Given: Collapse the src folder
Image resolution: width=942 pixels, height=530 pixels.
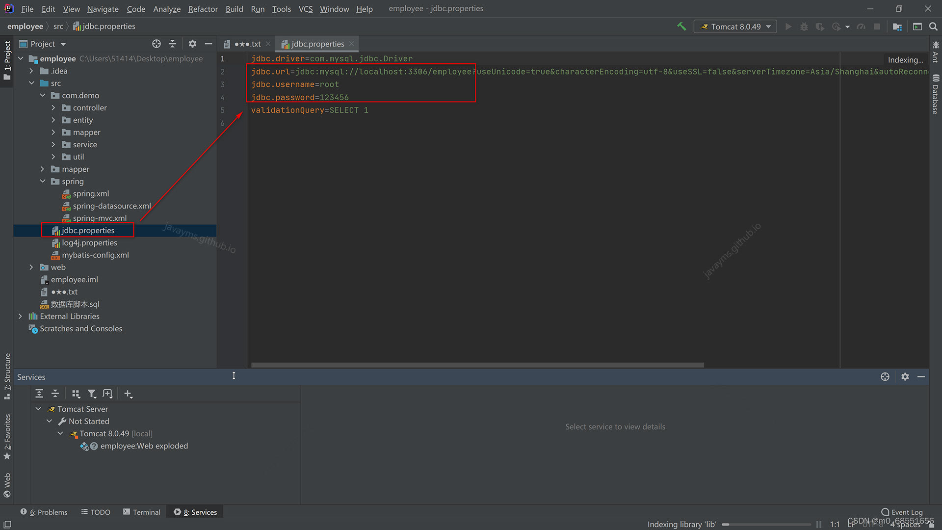Looking at the screenshot, I should pos(31,83).
